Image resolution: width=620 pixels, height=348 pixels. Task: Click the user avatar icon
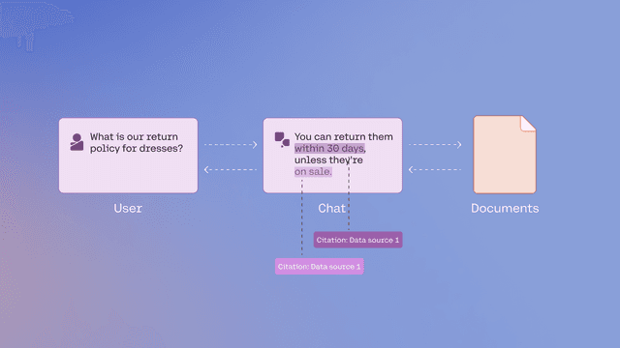tap(77, 142)
